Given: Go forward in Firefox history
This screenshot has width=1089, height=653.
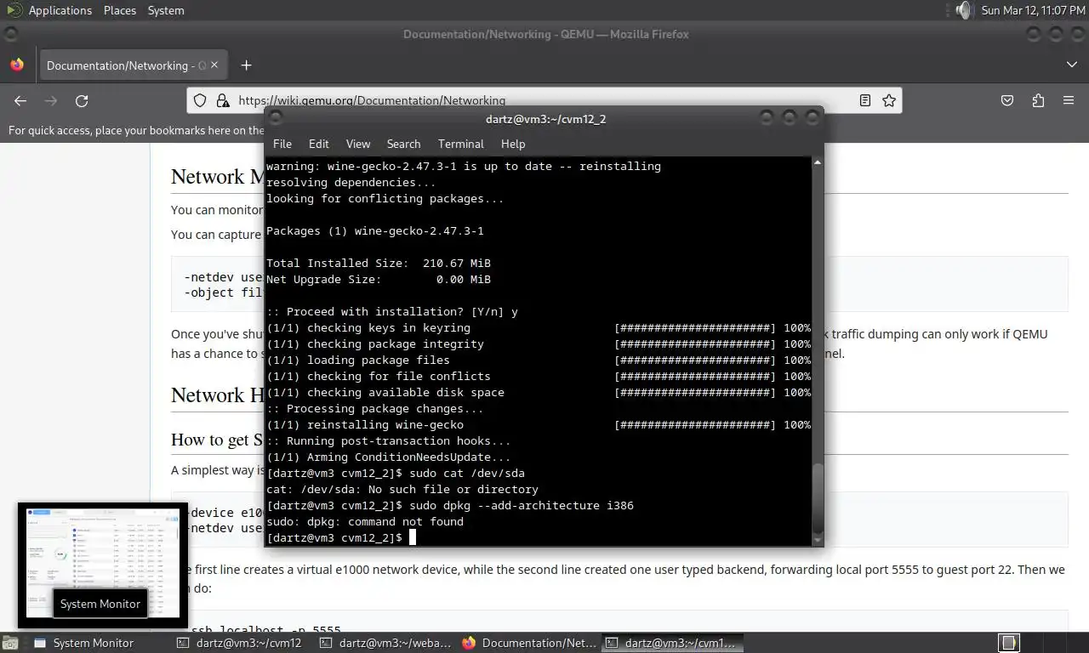Looking at the screenshot, I should pos(51,100).
